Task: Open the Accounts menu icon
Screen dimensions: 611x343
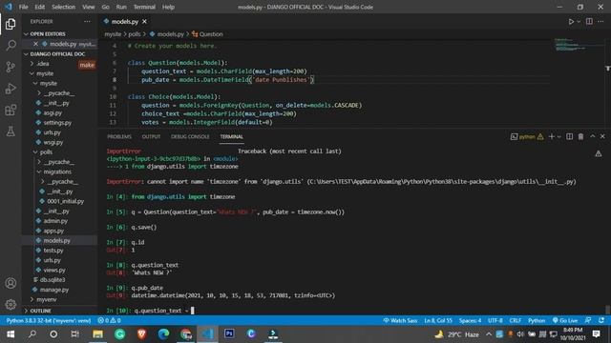Action: pos(11,283)
